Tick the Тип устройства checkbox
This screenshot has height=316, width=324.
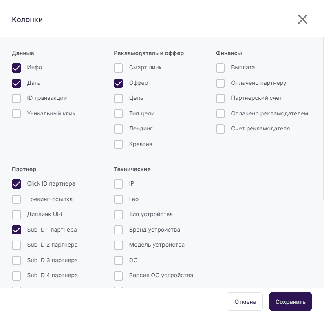tap(119, 214)
